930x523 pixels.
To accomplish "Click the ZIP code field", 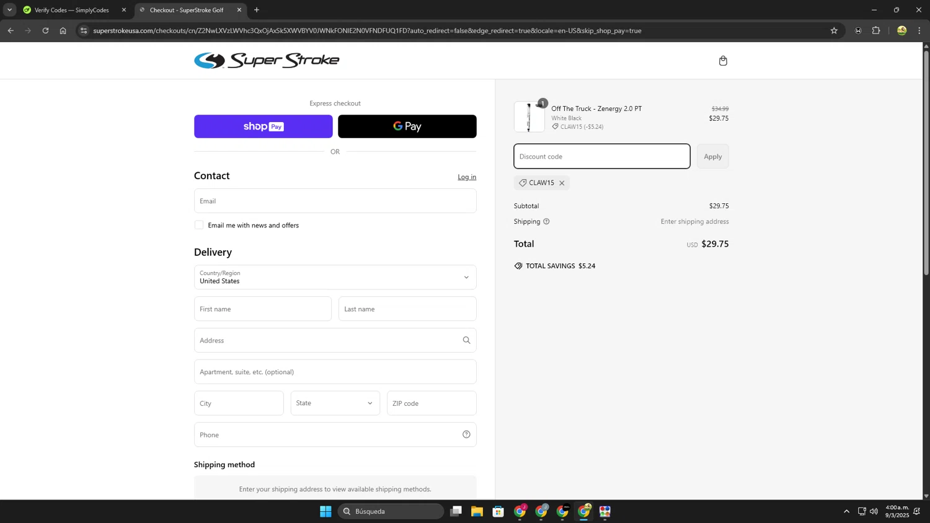I will 432,403.
